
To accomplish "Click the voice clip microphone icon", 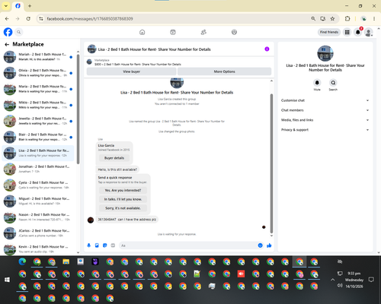I will pos(88,245).
